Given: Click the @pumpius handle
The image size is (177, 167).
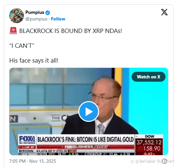Looking at the screenshot, I should coord(36,19).
